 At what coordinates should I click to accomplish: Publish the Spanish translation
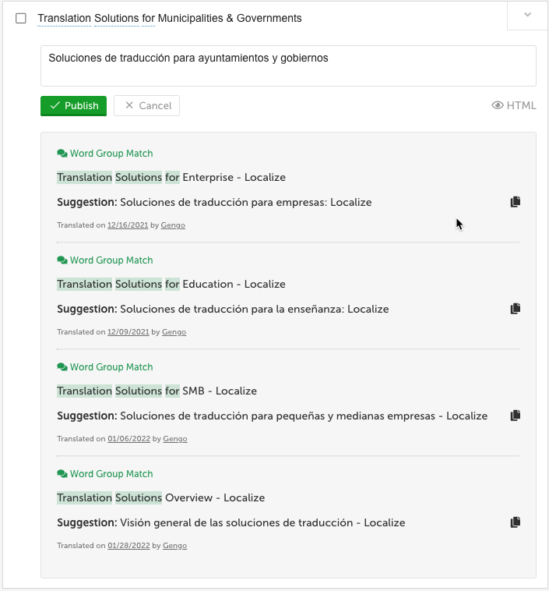(x=73, y=106)
